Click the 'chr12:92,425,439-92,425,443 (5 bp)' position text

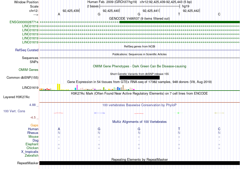pos(166,2)
